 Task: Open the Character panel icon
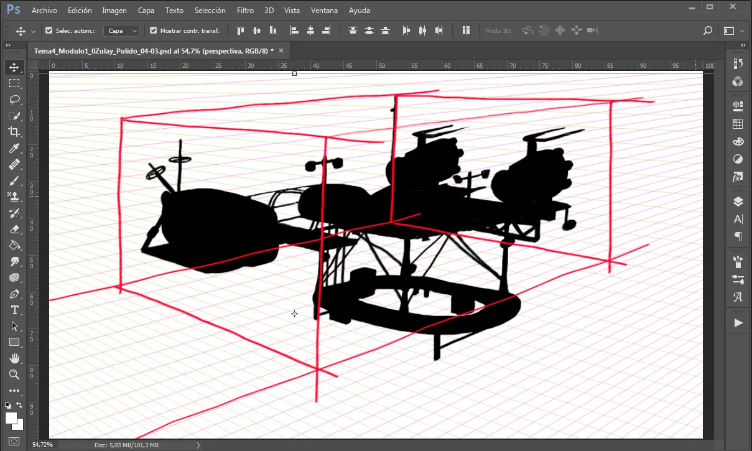pos(738,219)
